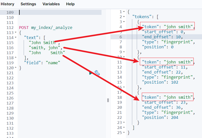202x138 pixels.
Task: Collapse first token object at response line 3
Action: [124, 22]
